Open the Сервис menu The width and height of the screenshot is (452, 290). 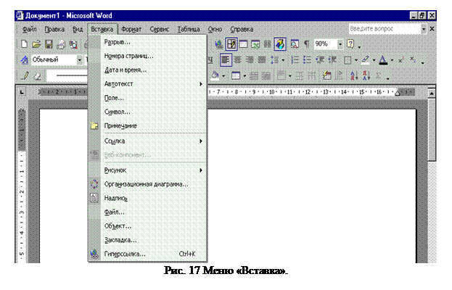click(x=160, y=30)
